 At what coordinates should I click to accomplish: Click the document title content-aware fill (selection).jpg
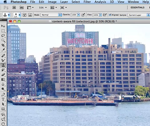pyautogui.click(x=73, y=21)
